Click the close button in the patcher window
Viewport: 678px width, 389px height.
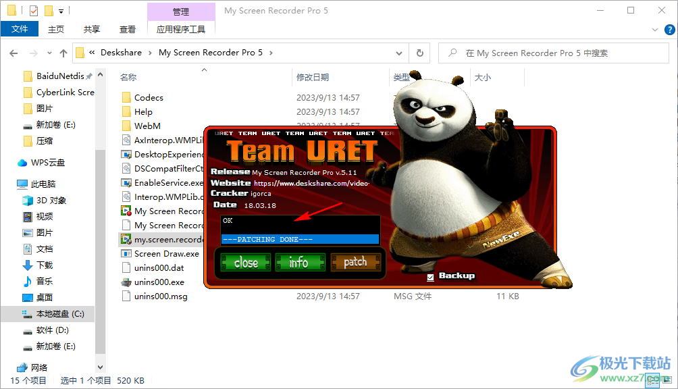pos(244,263)
